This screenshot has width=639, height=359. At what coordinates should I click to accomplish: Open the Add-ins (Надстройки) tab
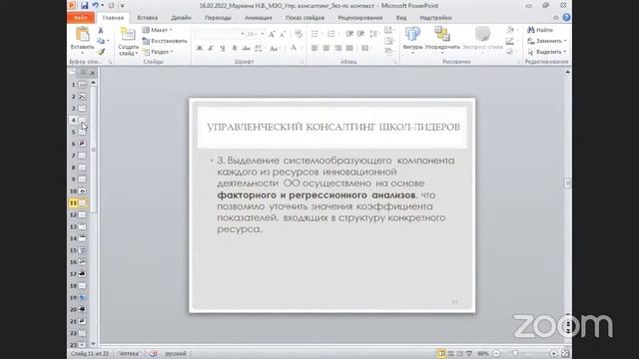435,18
